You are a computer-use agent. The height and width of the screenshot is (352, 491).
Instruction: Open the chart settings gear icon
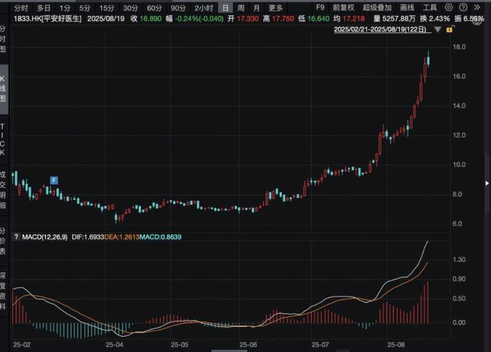pyautogui.click(x=449, y=7)
